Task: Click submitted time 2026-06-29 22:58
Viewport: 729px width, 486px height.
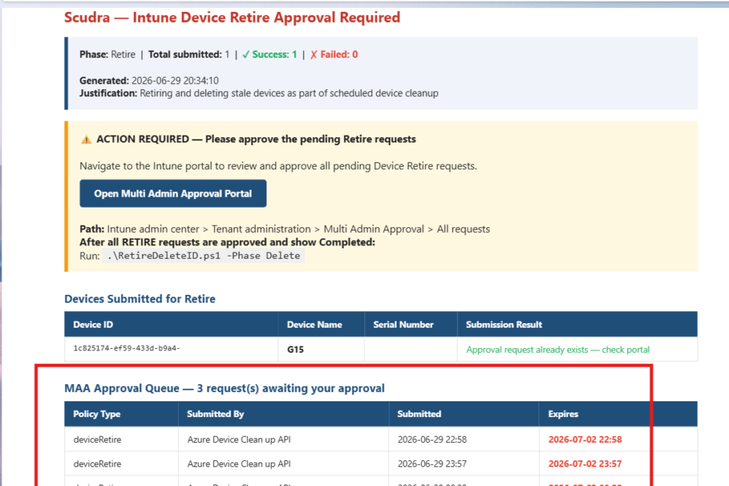Action: coord(432,440)
